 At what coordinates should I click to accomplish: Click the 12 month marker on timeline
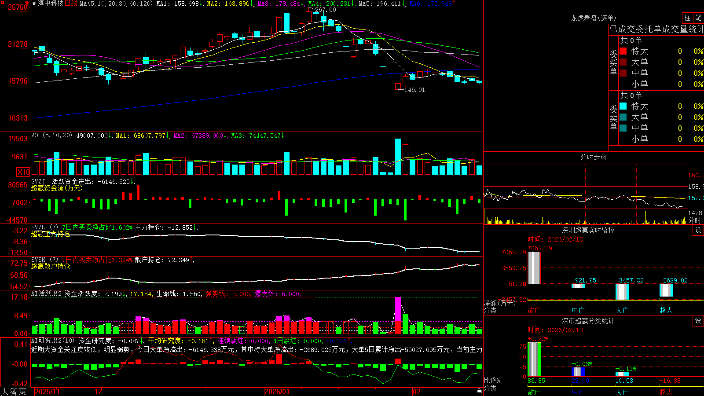pyautogui.click(x=98, y=392)
